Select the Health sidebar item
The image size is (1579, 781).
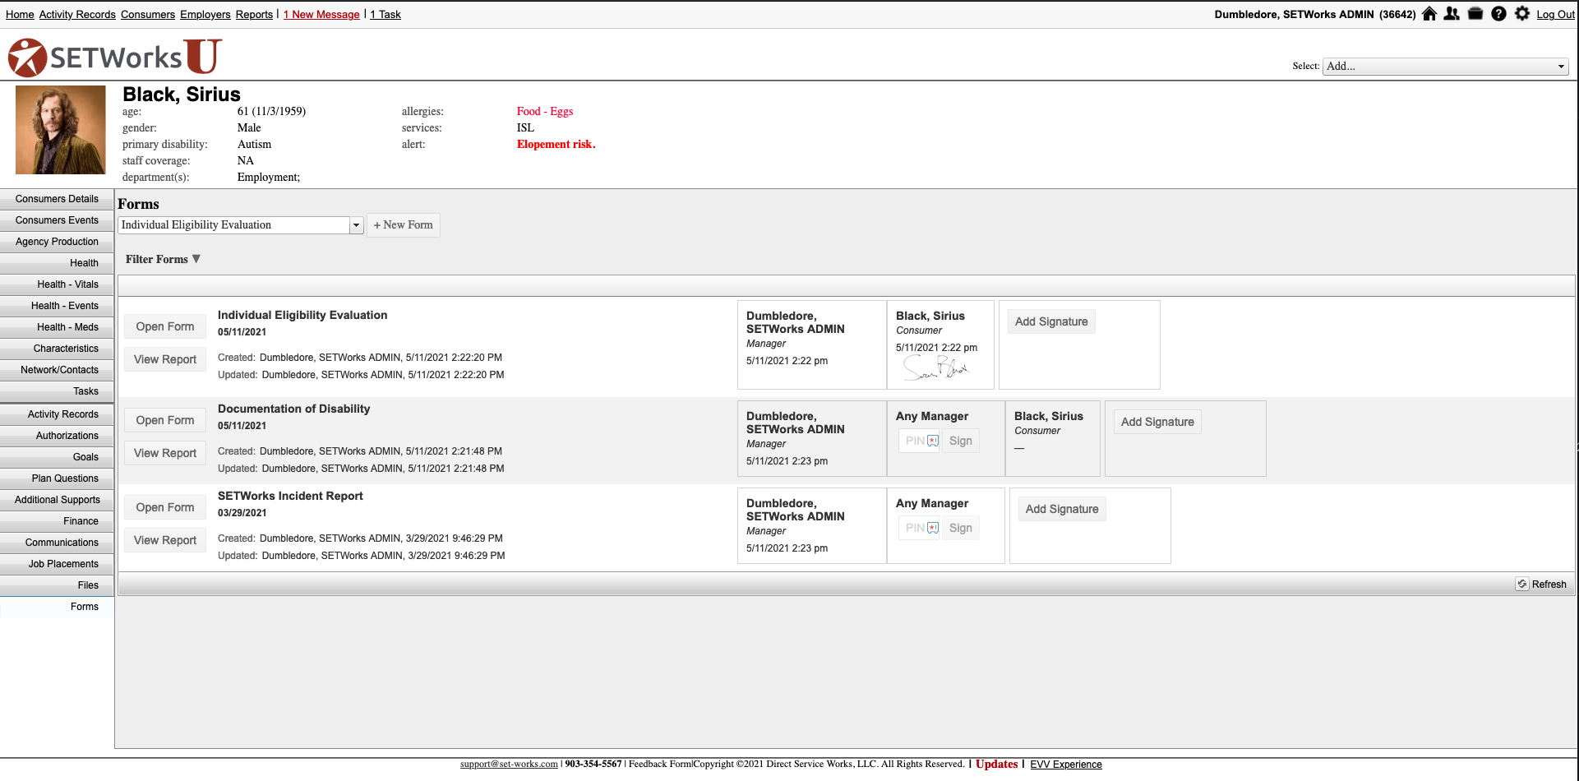tap(57, 263)
